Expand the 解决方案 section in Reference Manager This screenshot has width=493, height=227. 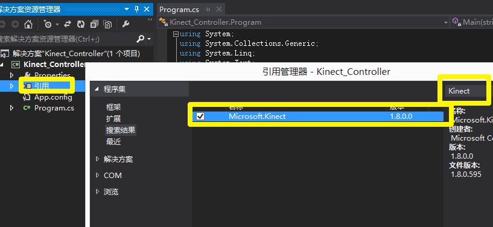97,159
